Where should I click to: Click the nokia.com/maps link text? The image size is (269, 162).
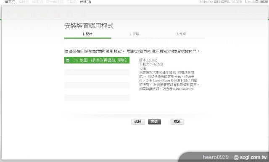183,89
